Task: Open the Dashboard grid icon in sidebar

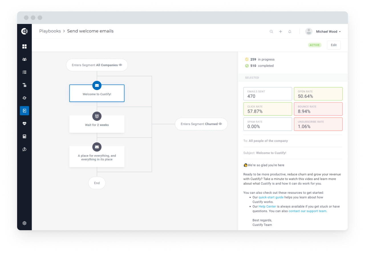Action: point(24,46)
